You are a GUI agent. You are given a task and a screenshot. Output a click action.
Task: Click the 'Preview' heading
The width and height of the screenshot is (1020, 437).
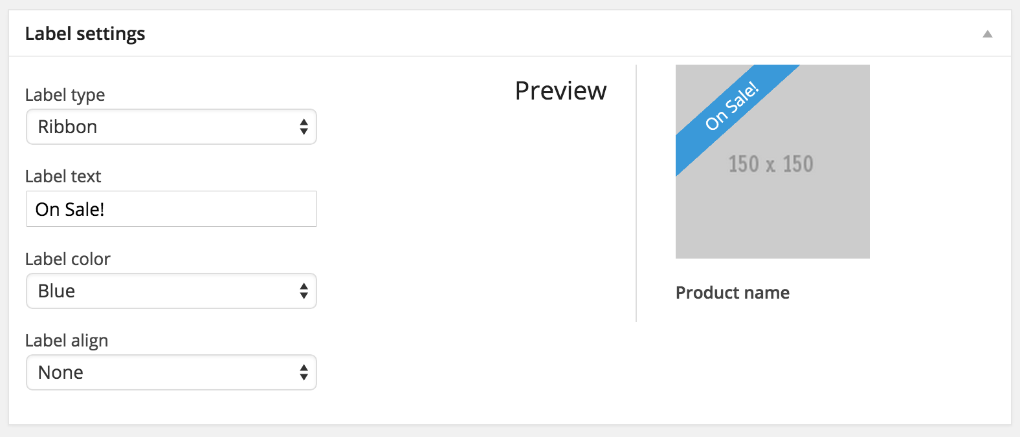click(x=560, y=91)
